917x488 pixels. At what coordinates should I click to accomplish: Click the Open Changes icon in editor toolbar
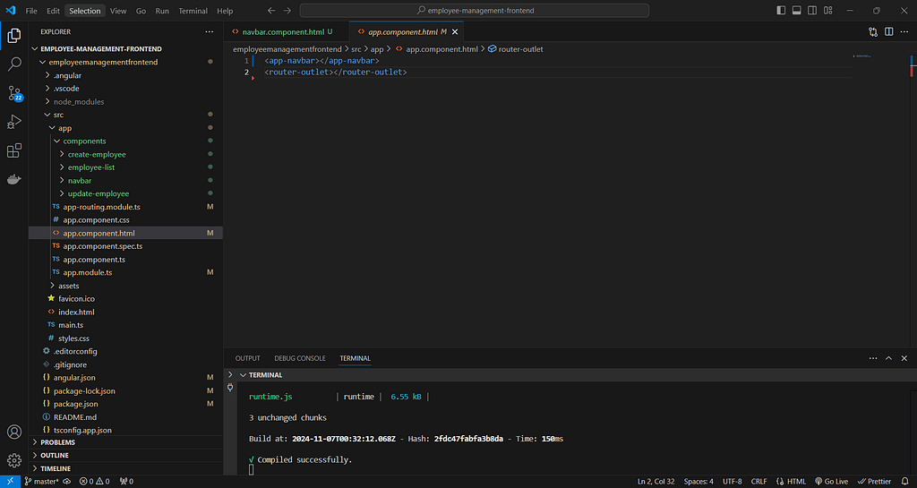point(873,32)
